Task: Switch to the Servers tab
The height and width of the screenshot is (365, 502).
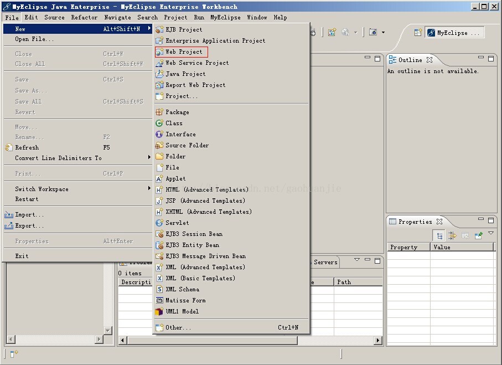Action: 325,262
